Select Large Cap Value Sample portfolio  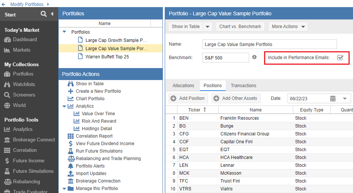tap(111, 49)
